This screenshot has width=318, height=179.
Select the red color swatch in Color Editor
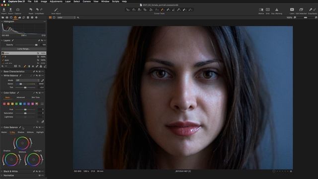(x=4, y=104)
